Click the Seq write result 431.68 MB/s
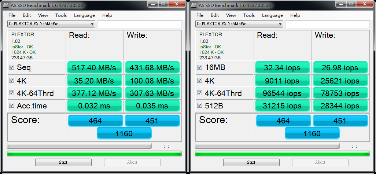 tap(152, 68)
